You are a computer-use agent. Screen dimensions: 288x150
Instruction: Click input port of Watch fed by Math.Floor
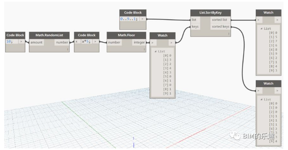(x=153, y=43)
